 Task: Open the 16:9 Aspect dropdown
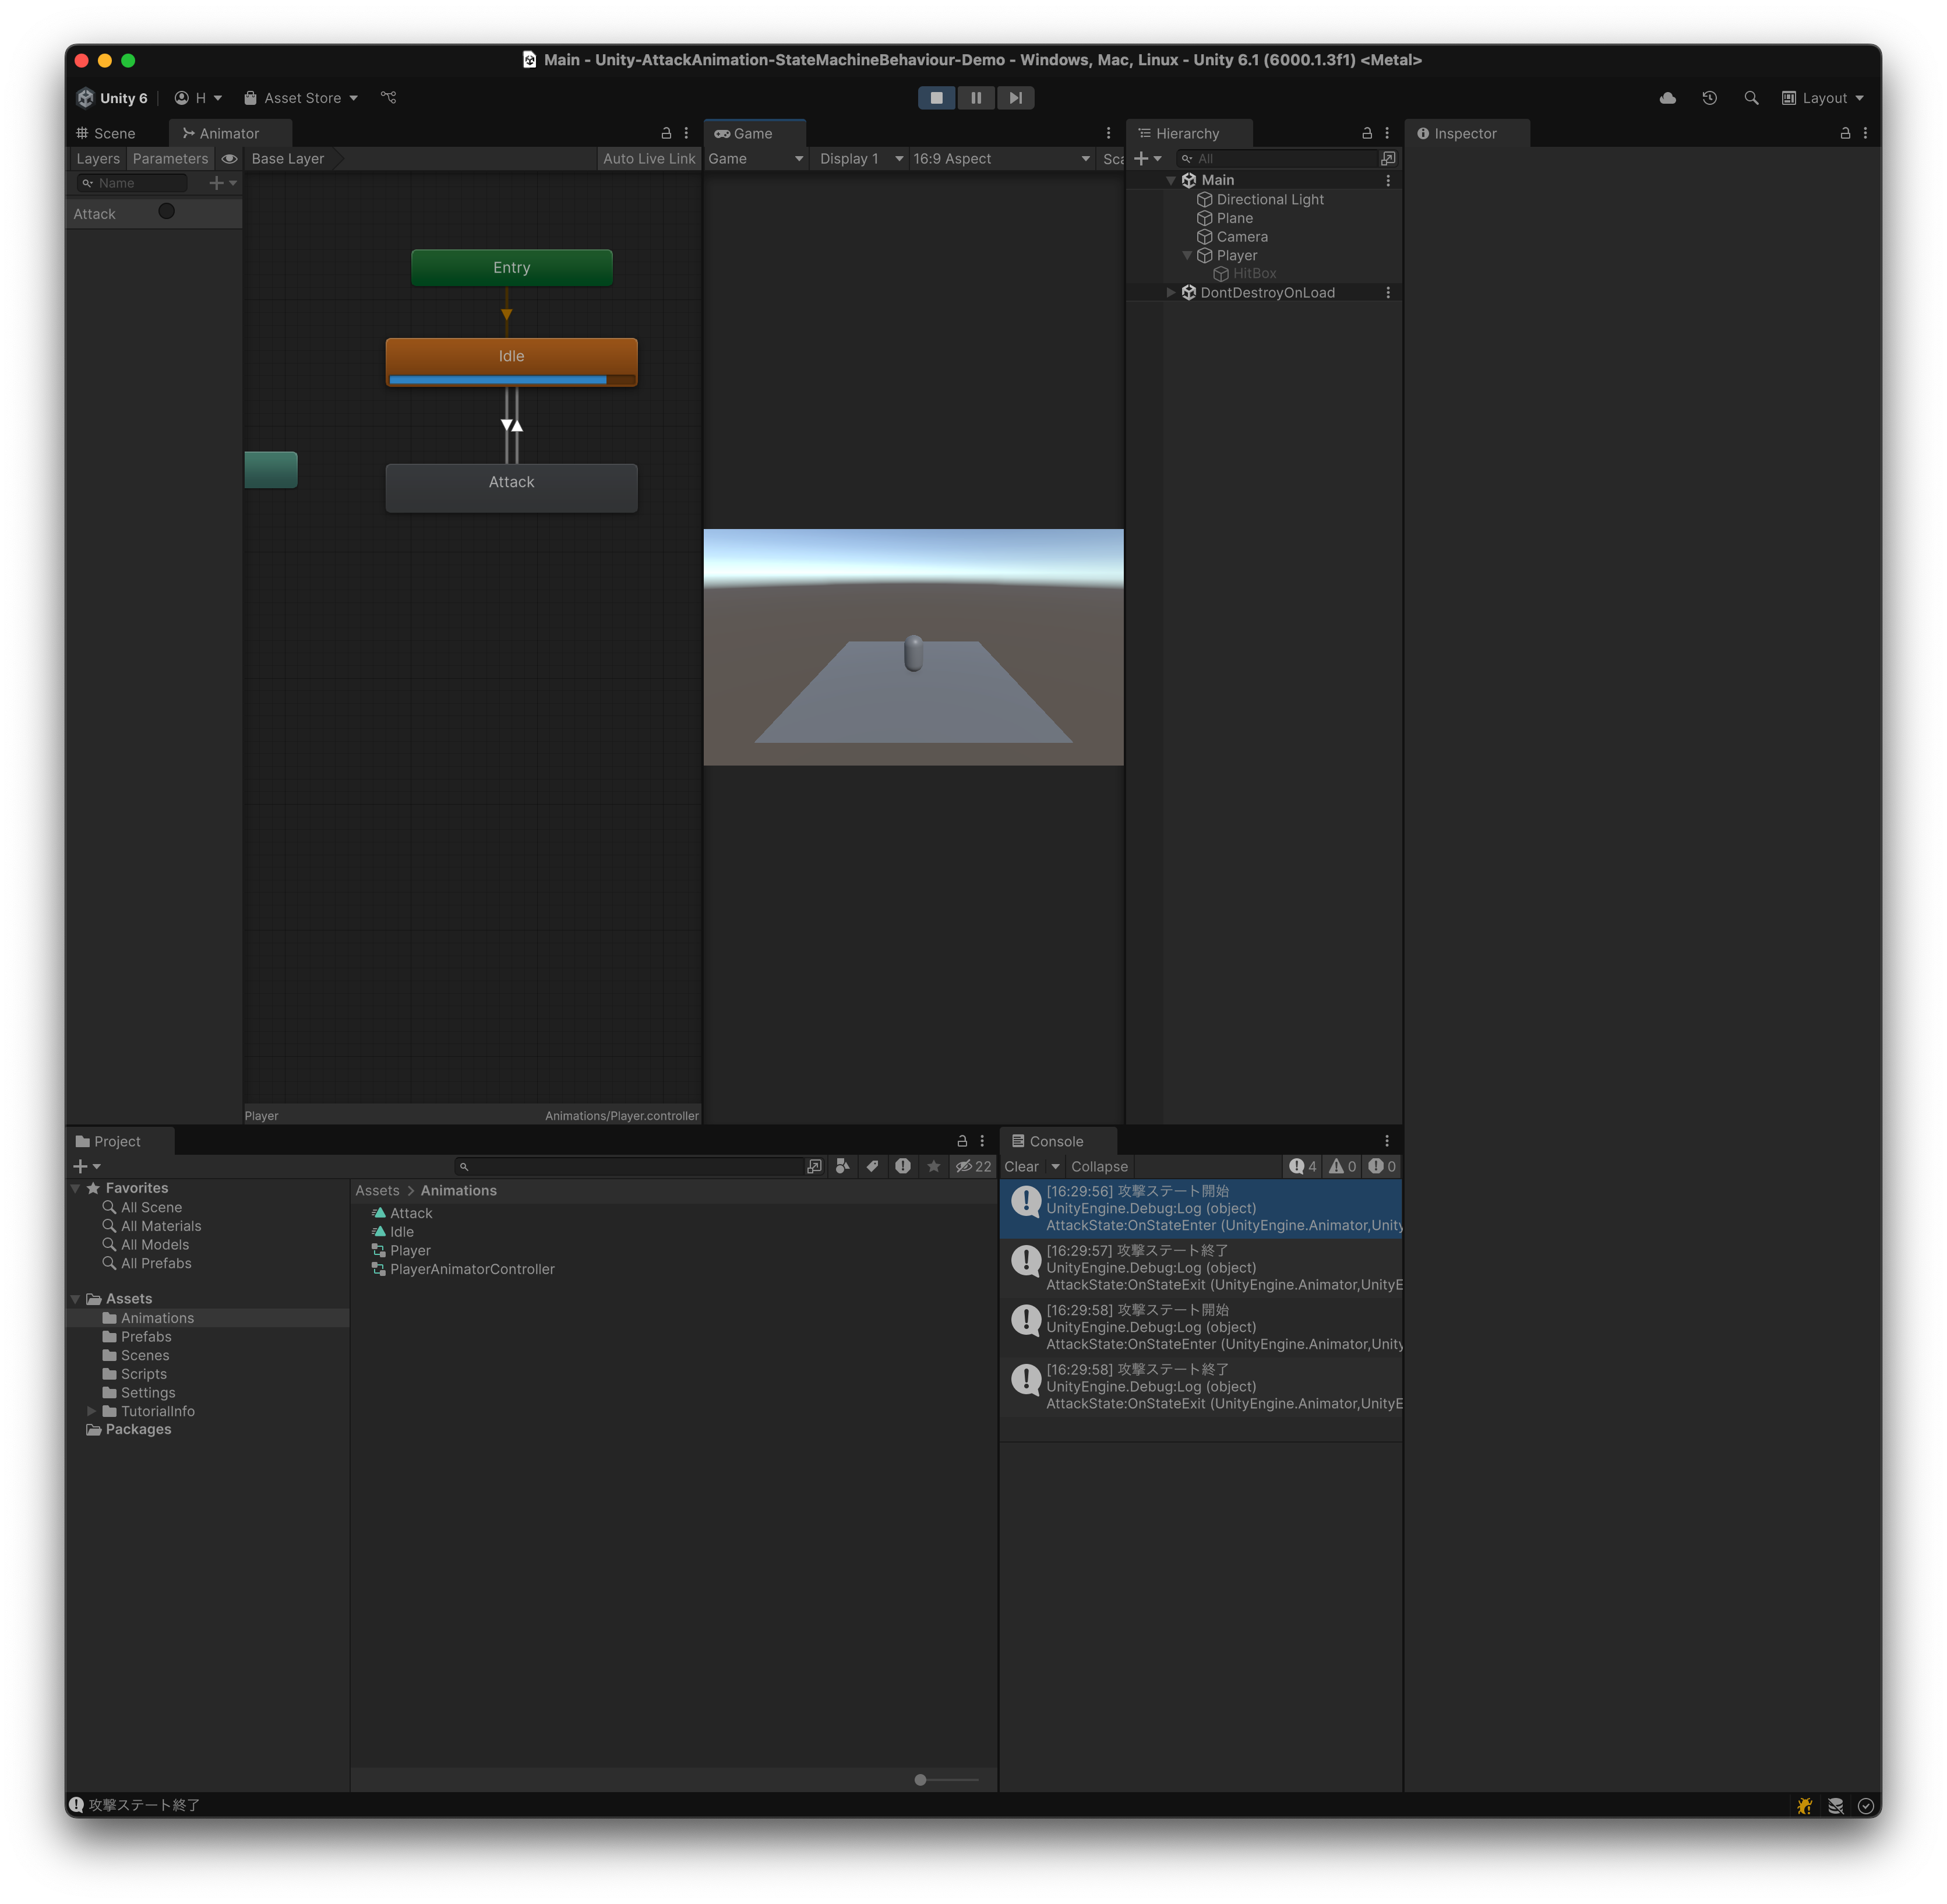tap(1001, 159)
